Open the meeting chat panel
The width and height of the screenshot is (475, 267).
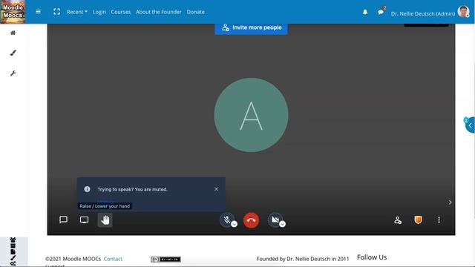[x=63, y=220]
